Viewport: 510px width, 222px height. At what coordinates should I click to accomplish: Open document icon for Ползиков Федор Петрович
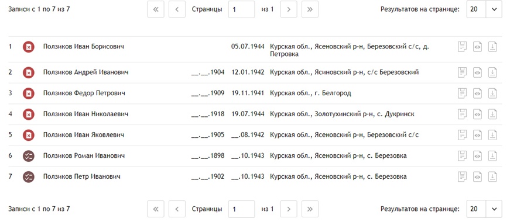tap(462, 93)
